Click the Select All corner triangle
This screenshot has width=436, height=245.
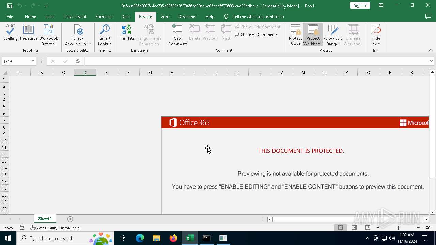[x=5, y=72]
